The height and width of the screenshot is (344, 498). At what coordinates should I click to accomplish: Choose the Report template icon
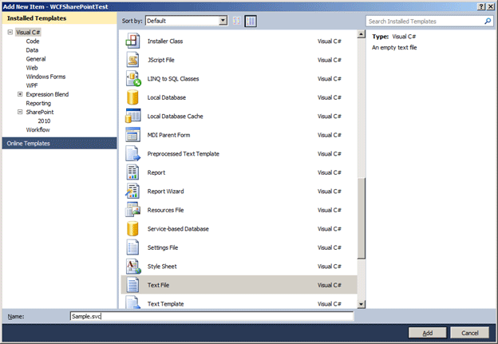coord(132,172)
